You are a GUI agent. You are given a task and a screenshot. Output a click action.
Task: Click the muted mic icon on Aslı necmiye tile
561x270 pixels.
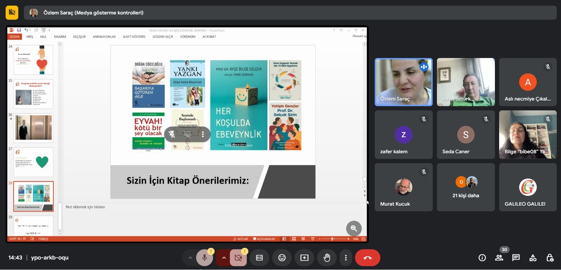click(548, 67)
